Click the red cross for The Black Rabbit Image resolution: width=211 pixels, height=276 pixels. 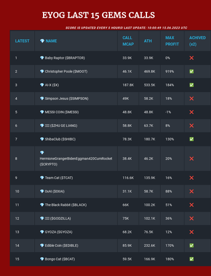pos(192,205)
